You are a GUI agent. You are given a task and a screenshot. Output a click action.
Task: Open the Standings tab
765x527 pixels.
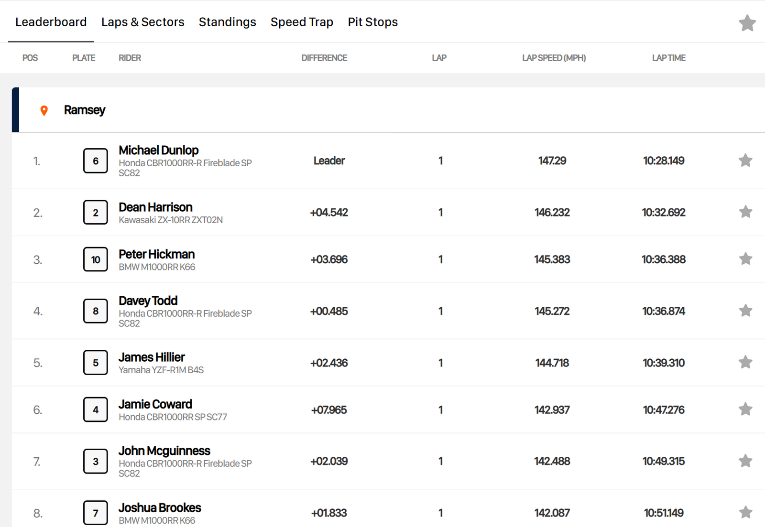[227, 22]
